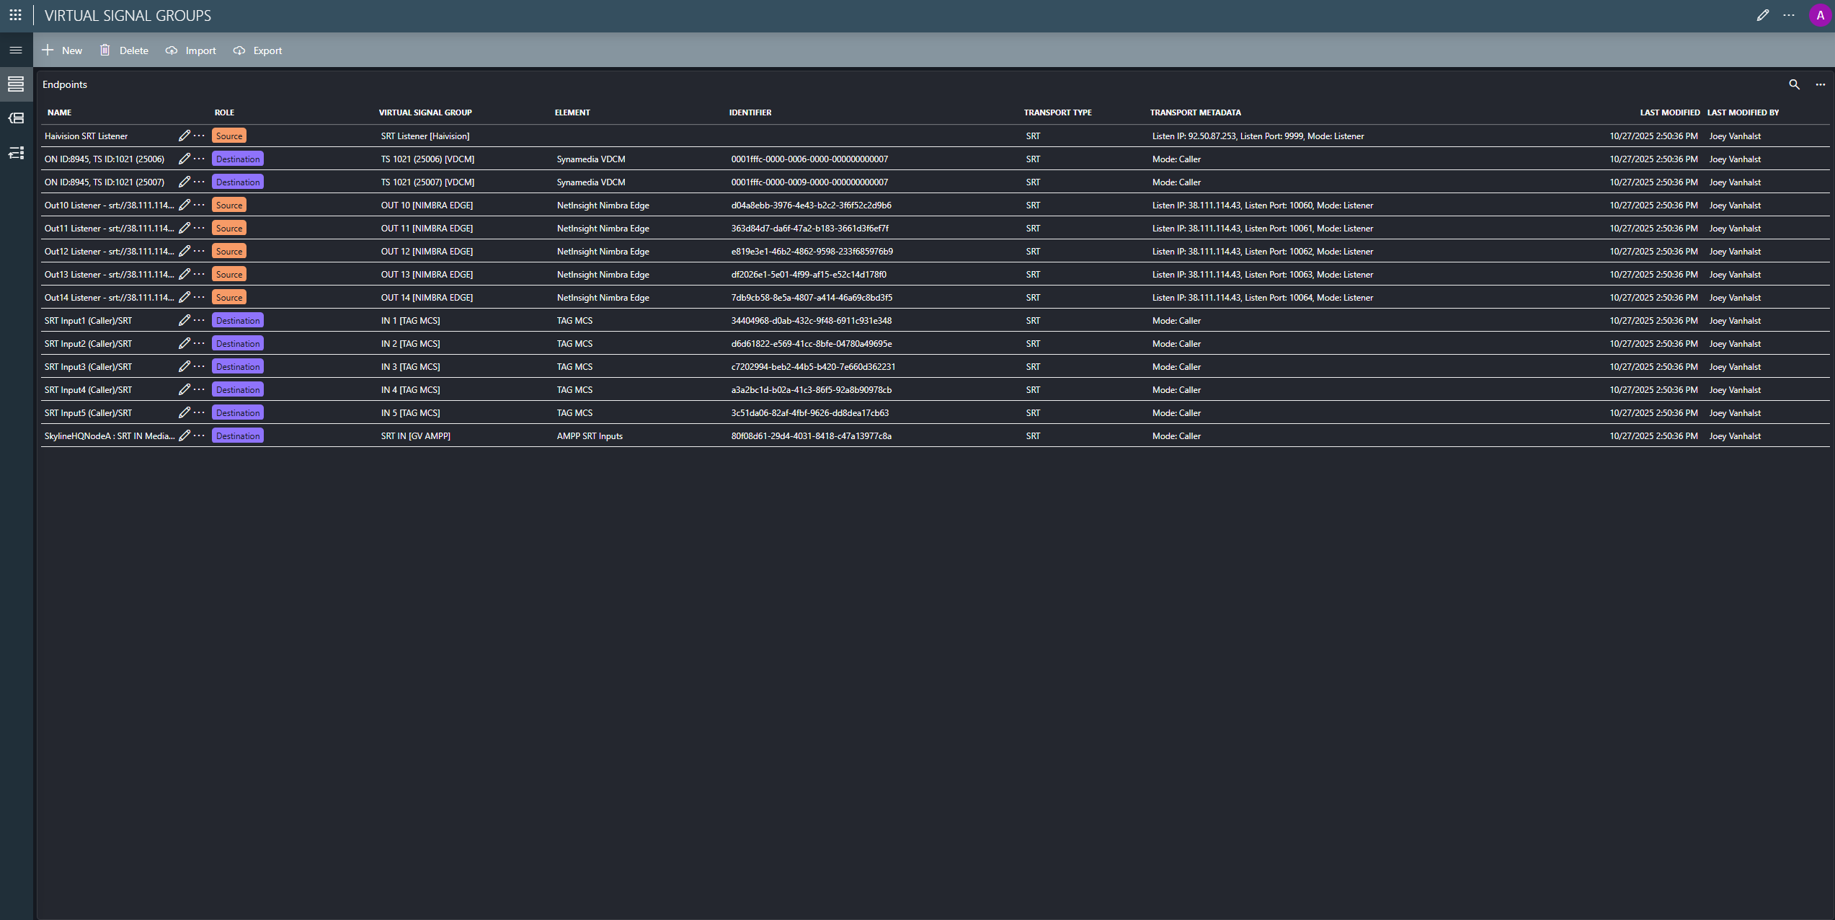The width and height of the screenshot is (1835, 920).
Task: Open the header ellipsis menu next to the avatar
Action: click(1789, 15)
